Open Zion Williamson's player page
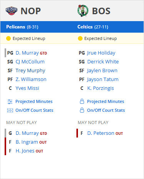The image size is (144, 179). coord(31,80)
